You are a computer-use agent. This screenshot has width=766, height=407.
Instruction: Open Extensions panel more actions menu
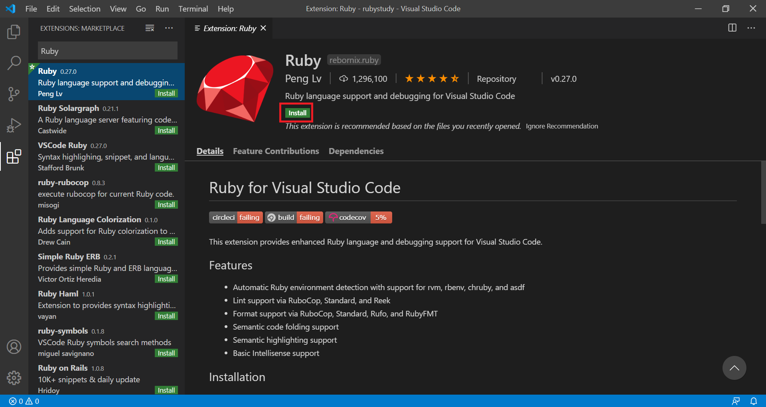coord(169,28)
